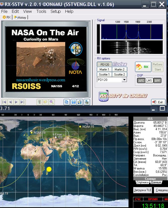Open the Help menu

coord(69,11)
